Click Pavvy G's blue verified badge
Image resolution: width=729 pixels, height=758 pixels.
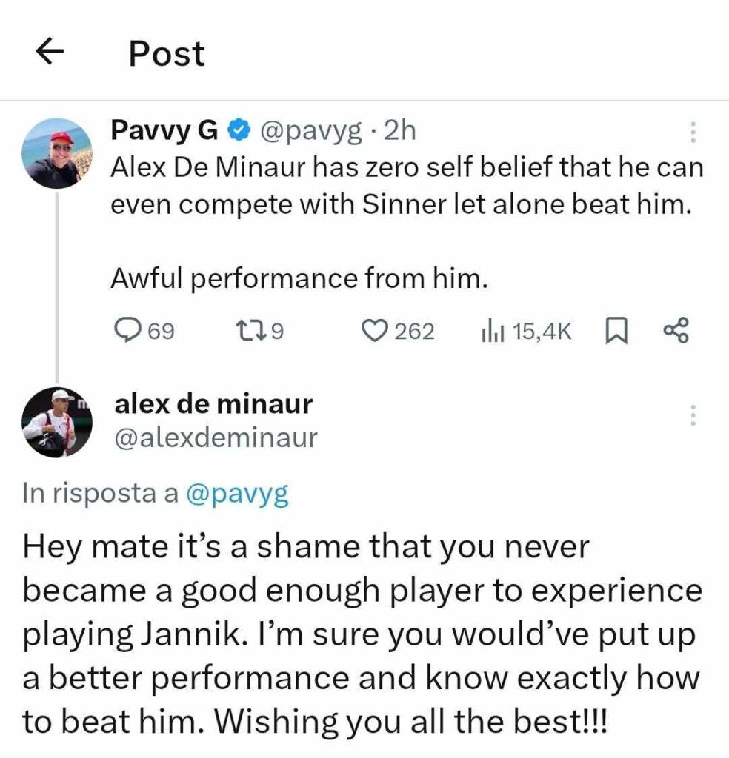(x=237, y=132)
